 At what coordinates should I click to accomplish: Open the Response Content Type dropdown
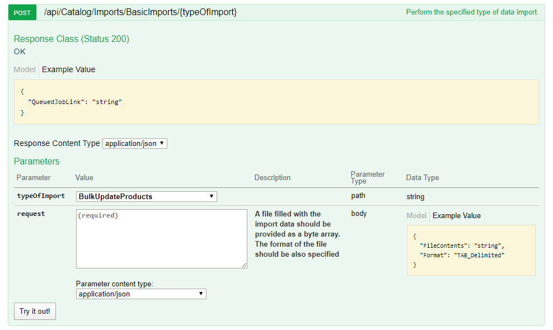click(135, 144)
